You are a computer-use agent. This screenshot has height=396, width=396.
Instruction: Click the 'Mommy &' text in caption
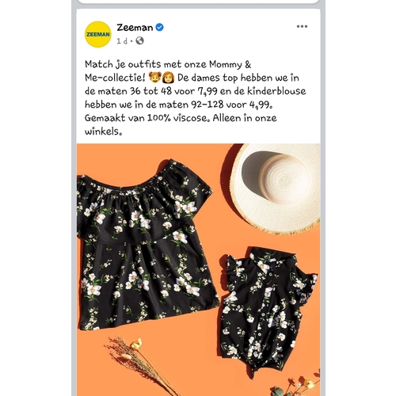point(230,64)
